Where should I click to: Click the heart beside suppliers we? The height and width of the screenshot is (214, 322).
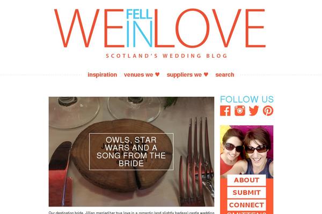point(206,74)
